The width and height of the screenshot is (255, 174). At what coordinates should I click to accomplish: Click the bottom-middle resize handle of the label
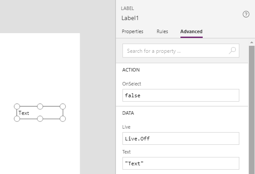(40, 119)
